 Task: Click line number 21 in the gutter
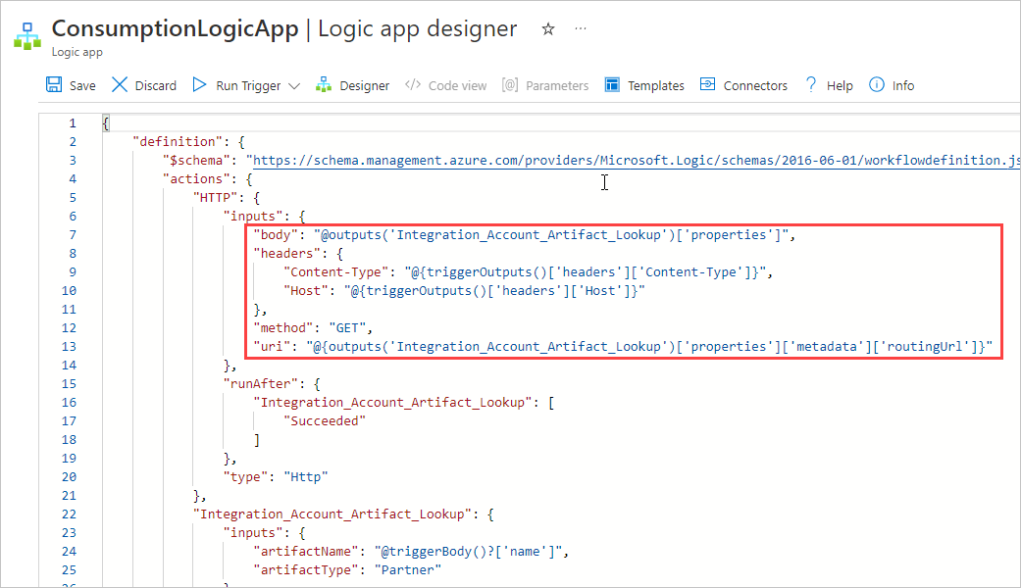[x=69, y=496]
